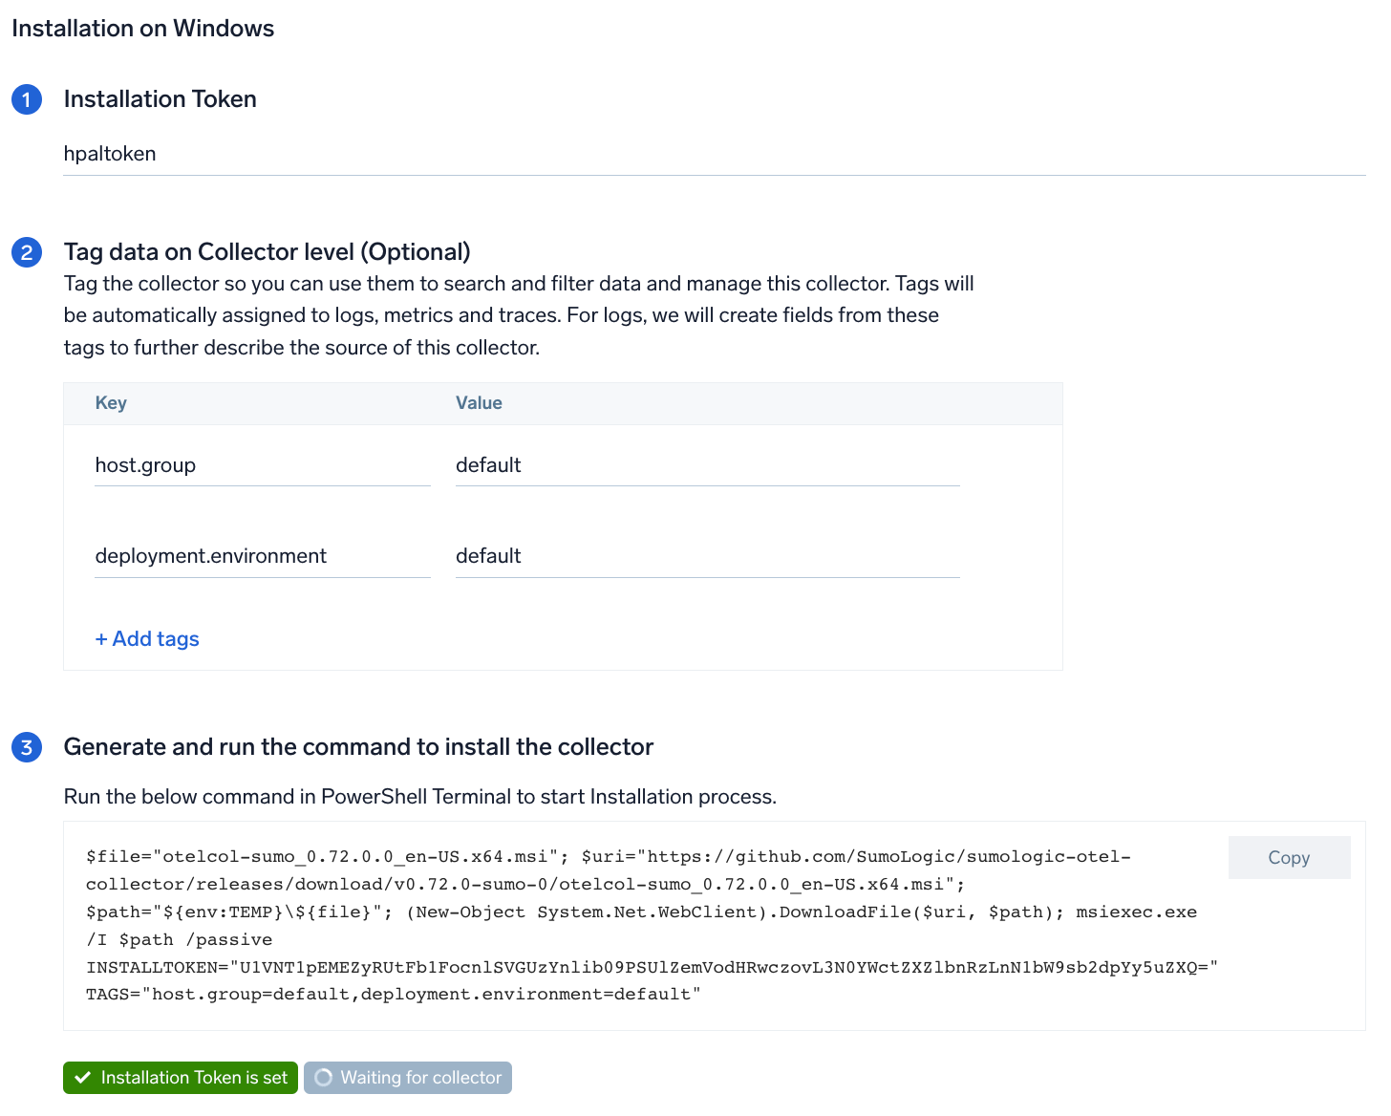
Task: Click the Value column header
Action: (x=479, y=403)
